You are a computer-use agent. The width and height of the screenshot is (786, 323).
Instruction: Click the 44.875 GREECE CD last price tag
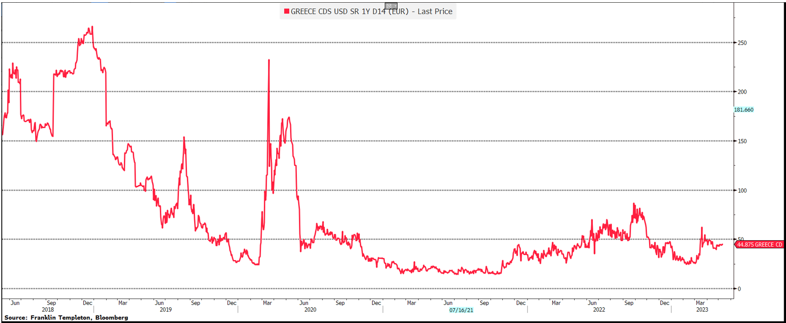(x=759, y=245)
